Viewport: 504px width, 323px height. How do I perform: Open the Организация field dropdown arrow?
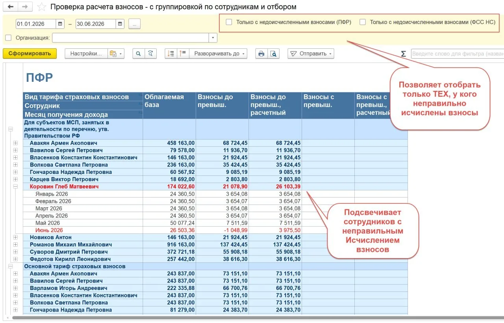tap(213, 38)
